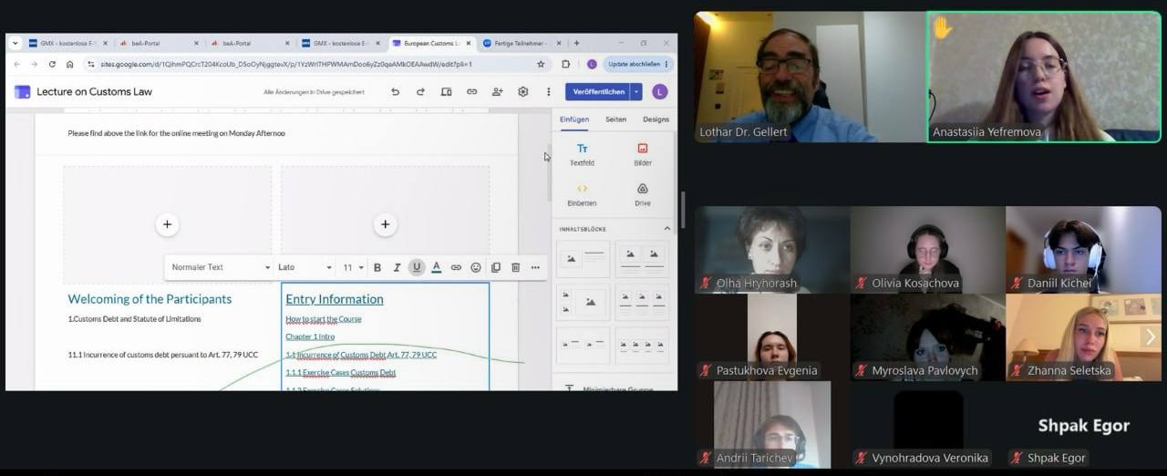Switch to the Seiten tab
This screenshot has width=1167, height=476.
(x=616, y=119)
